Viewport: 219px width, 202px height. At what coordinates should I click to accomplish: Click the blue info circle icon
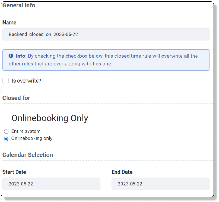tap(11, 56)
